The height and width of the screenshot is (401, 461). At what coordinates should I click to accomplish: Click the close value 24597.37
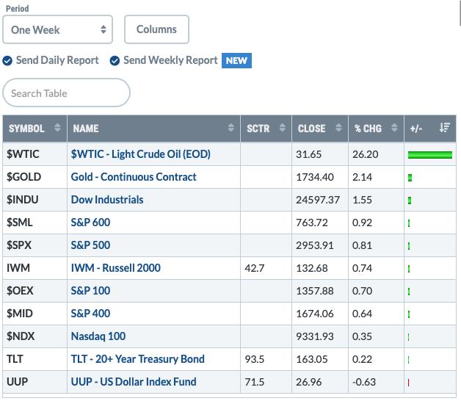click(318, 200)
